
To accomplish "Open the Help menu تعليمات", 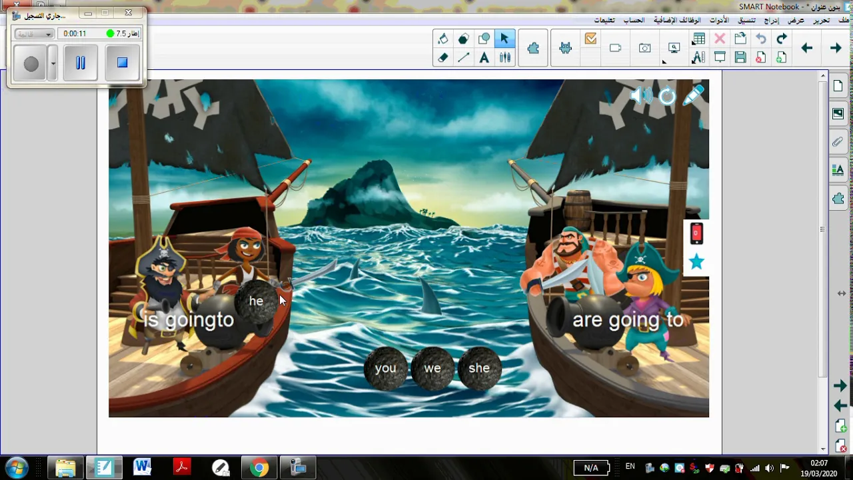I will (x=604, y=21).
